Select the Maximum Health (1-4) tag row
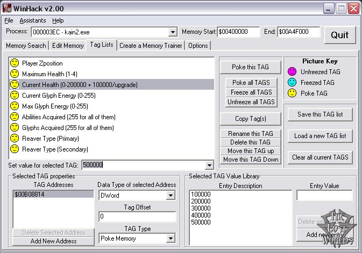 pos(112,74)
